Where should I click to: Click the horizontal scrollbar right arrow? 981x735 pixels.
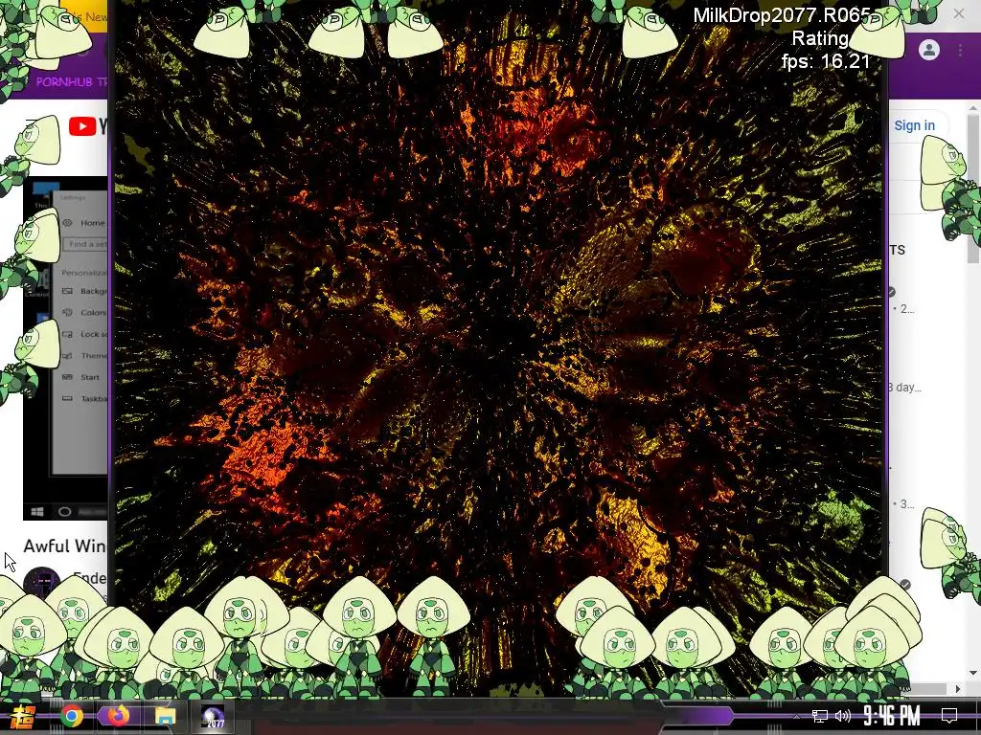[x=958, y=689]
